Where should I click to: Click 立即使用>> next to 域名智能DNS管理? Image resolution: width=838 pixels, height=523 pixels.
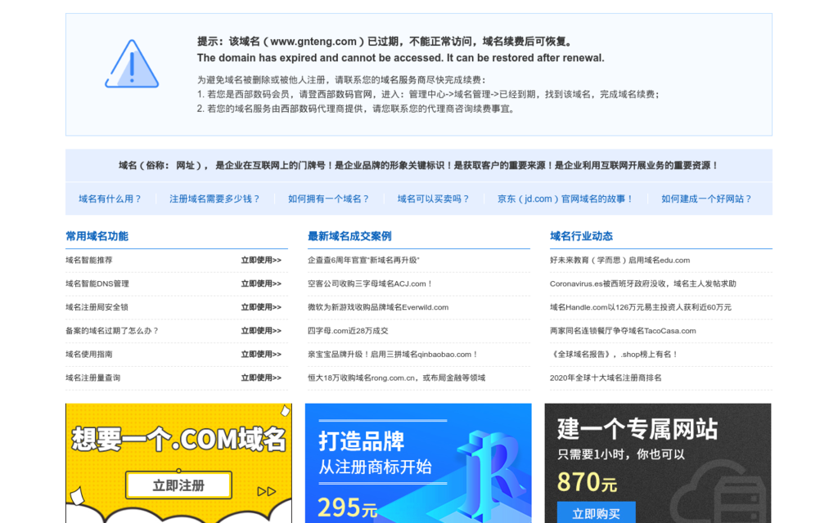[260, 284]
